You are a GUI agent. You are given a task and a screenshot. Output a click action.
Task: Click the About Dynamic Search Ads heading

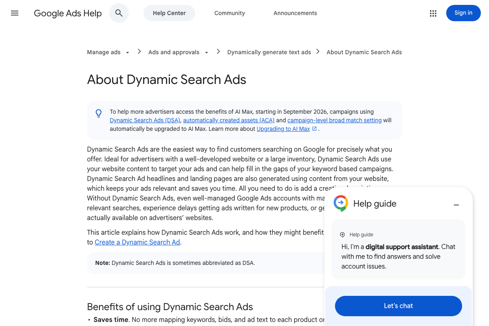pos(167,79)
